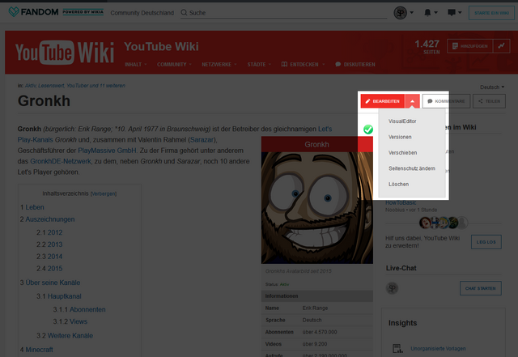Open the Community navigation dropdown
The height and width of the screenshot is (357, 518).
[174, 65]
